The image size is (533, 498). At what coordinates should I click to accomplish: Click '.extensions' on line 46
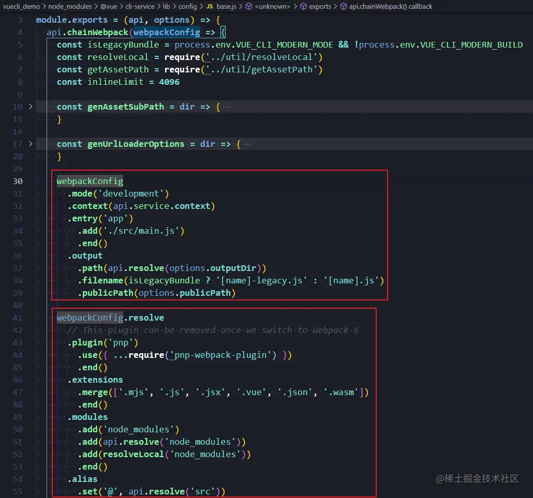click(95, 380)
